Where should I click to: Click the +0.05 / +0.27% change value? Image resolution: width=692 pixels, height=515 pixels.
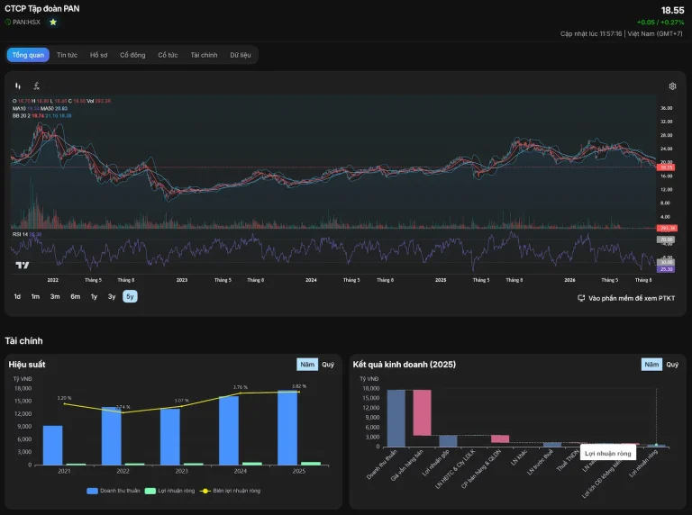[660, 23]
